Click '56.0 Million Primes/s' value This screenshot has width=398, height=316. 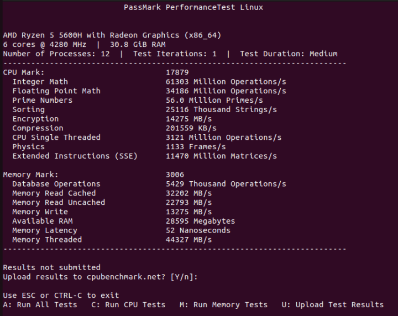(x=214, y=100)
